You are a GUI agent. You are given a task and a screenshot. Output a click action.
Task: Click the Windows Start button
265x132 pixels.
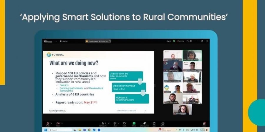(46, 130)
